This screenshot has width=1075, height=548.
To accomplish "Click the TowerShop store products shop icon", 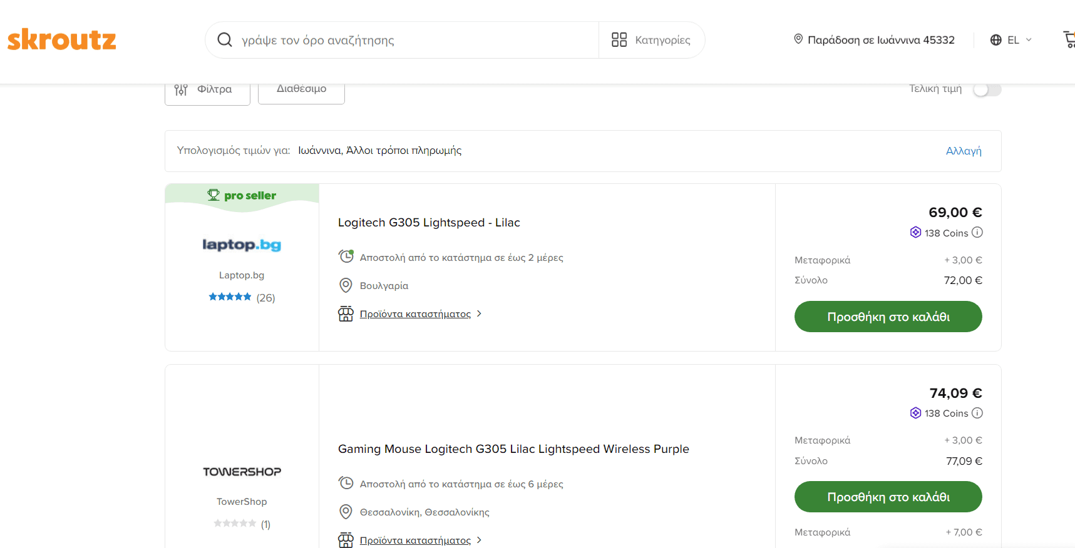I will 346,540.
